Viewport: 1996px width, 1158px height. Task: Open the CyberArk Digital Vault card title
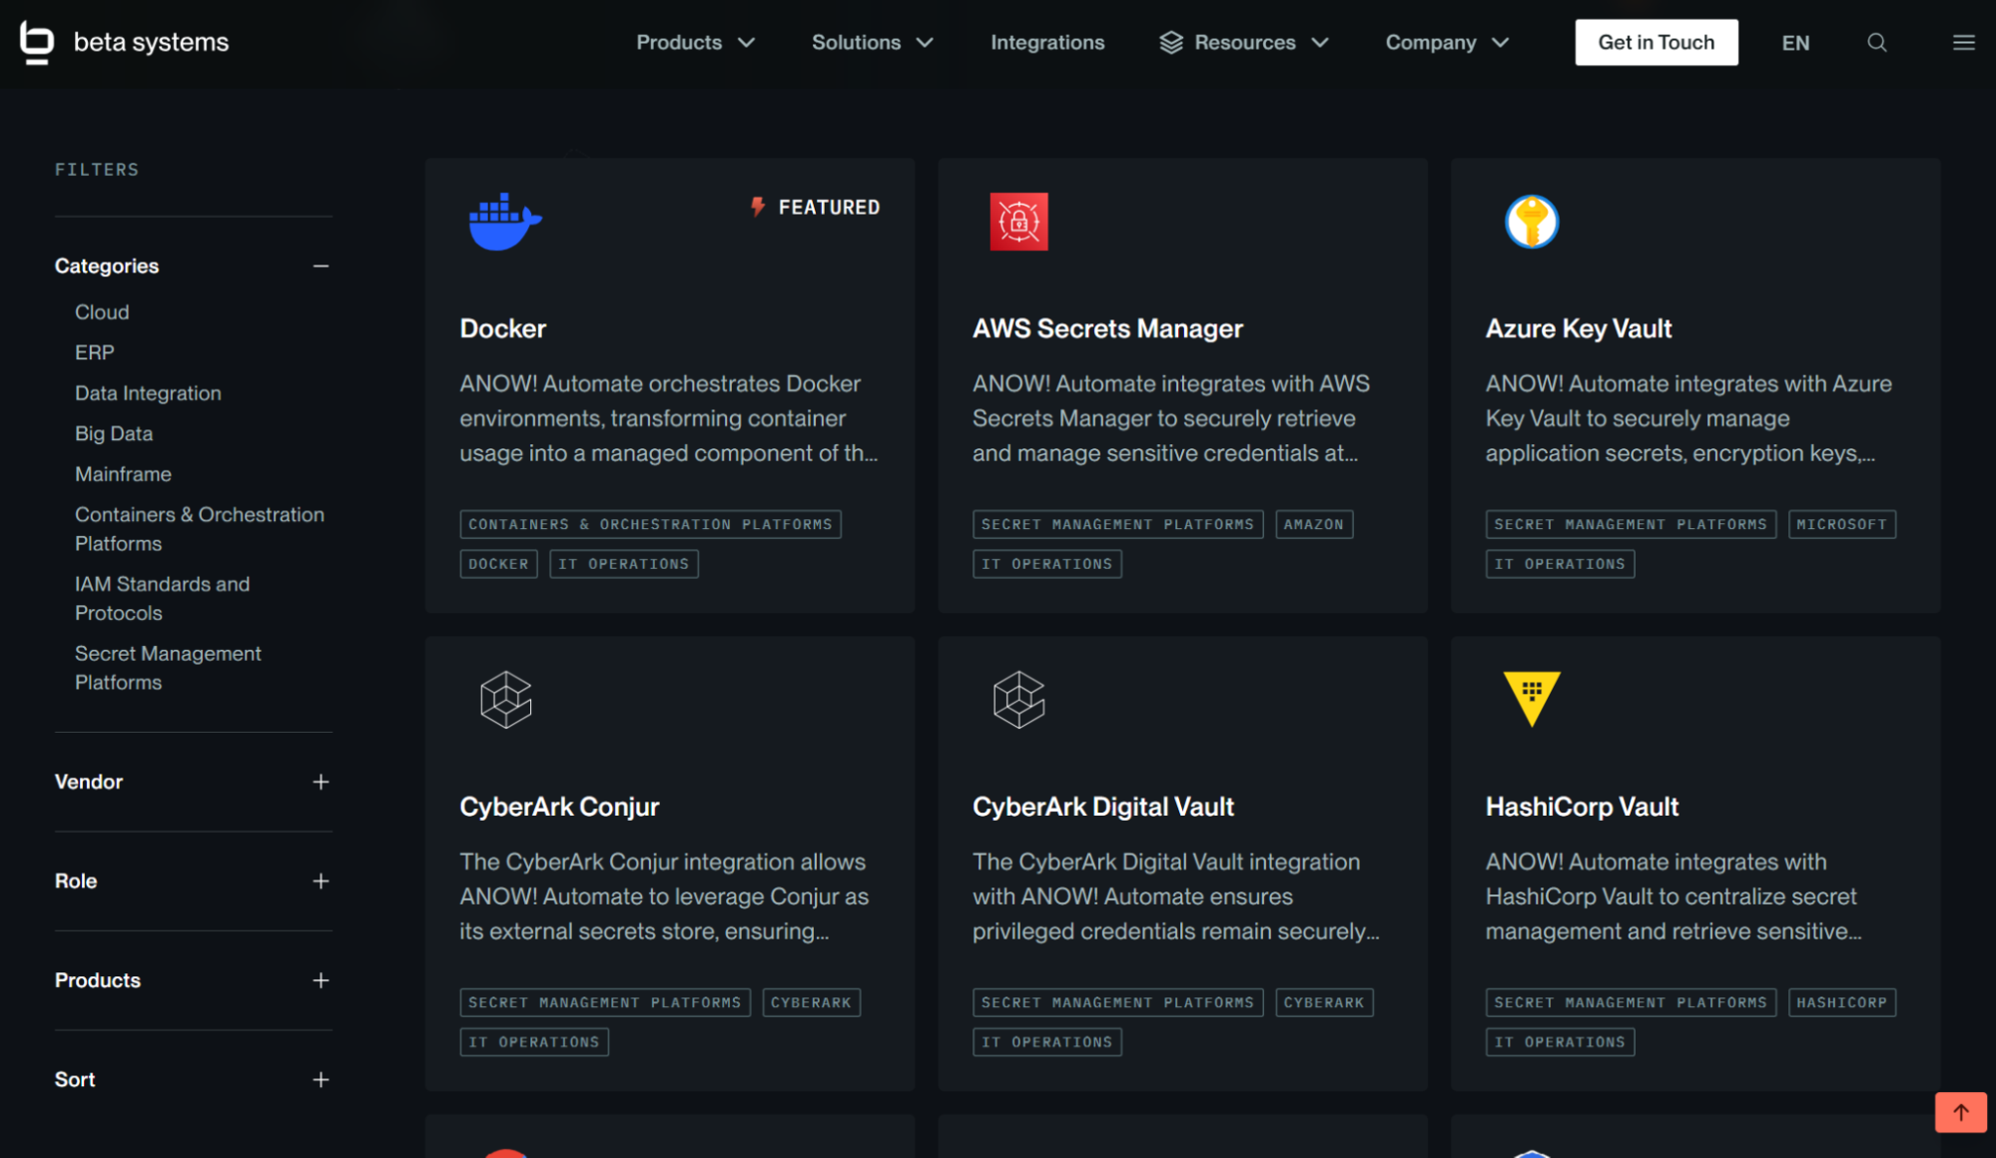[x=1102, y=807]
